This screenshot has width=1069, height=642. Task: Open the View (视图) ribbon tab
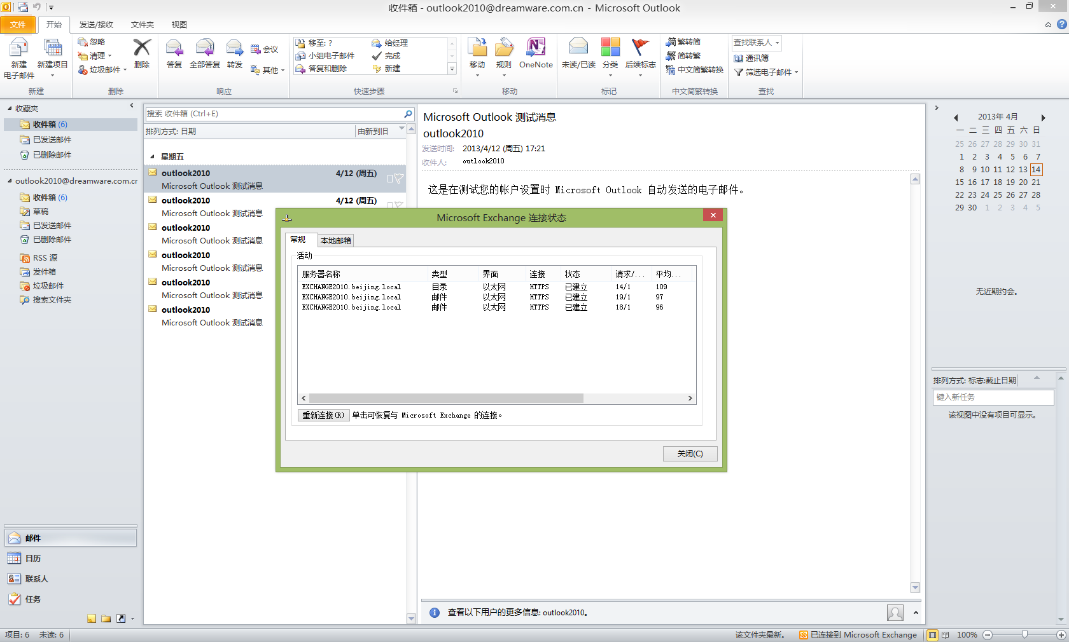click(179, 25)
